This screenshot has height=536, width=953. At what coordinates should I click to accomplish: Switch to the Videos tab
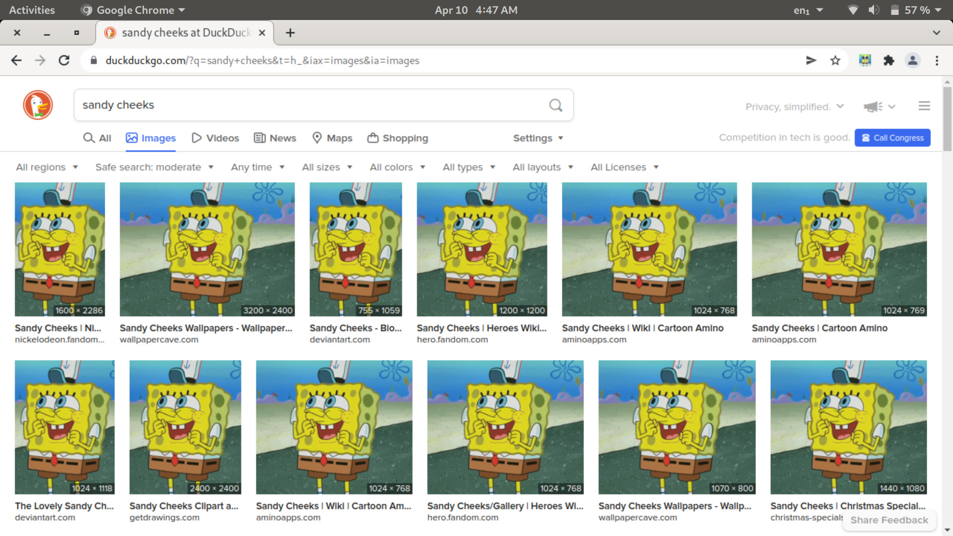[x=215, y=138]
